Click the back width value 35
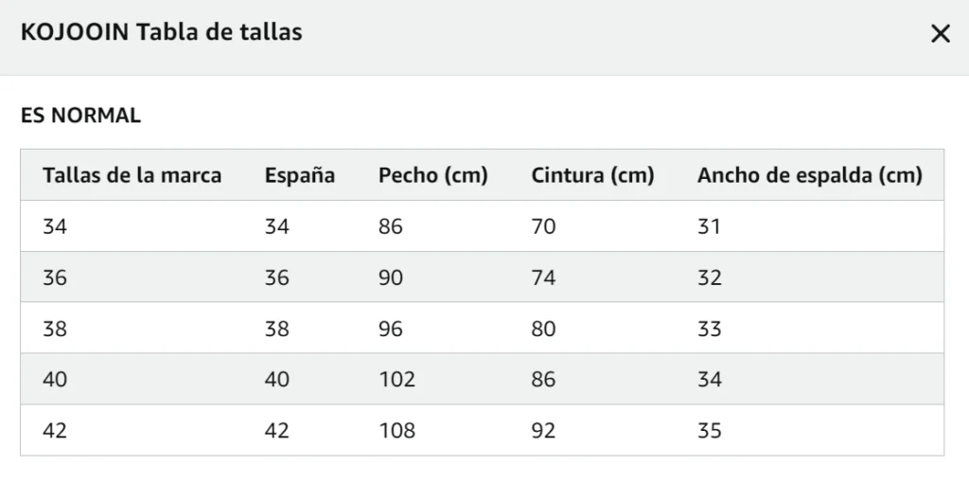 (710, 430)
